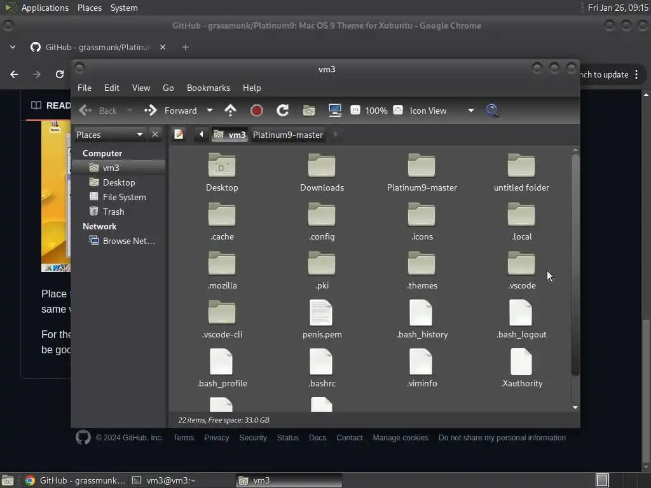Image resolution: width=651 pixels, height=488 pixels.
Task: Select the vm3 path bar button
Action: coord(230,135)
